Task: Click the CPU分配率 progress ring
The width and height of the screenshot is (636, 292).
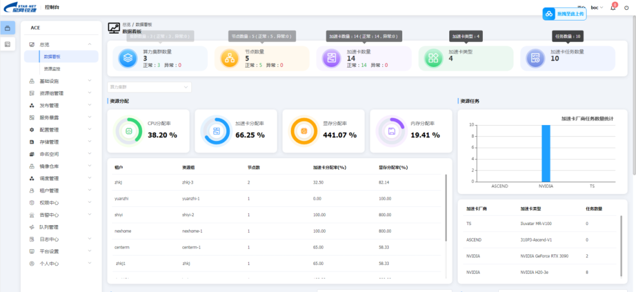Action: tap(128, 131)
